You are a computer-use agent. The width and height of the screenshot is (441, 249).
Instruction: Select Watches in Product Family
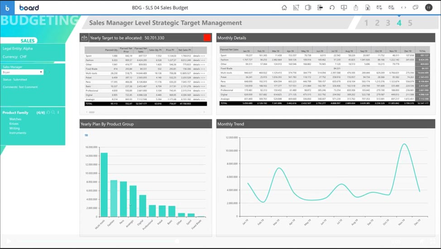coord(15,119)
